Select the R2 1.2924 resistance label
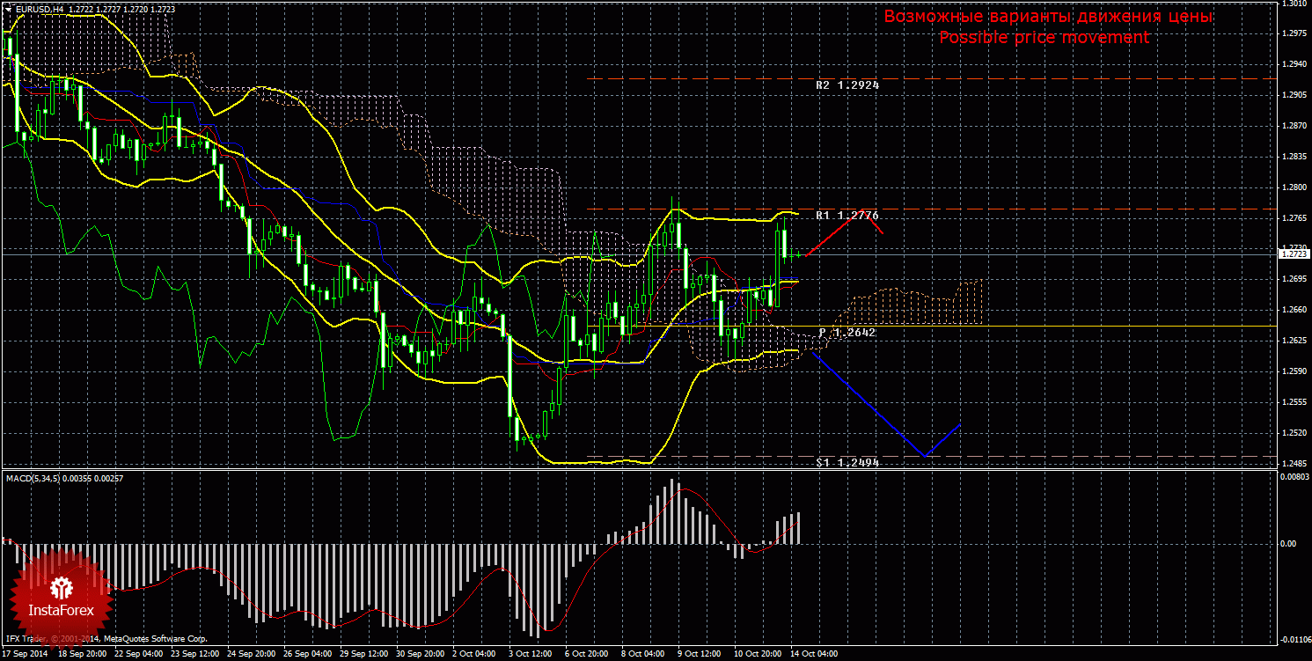 (847, 85)
